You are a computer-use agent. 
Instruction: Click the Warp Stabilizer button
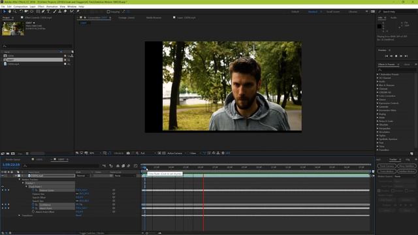pyautogui.click(x=407, y=166)
